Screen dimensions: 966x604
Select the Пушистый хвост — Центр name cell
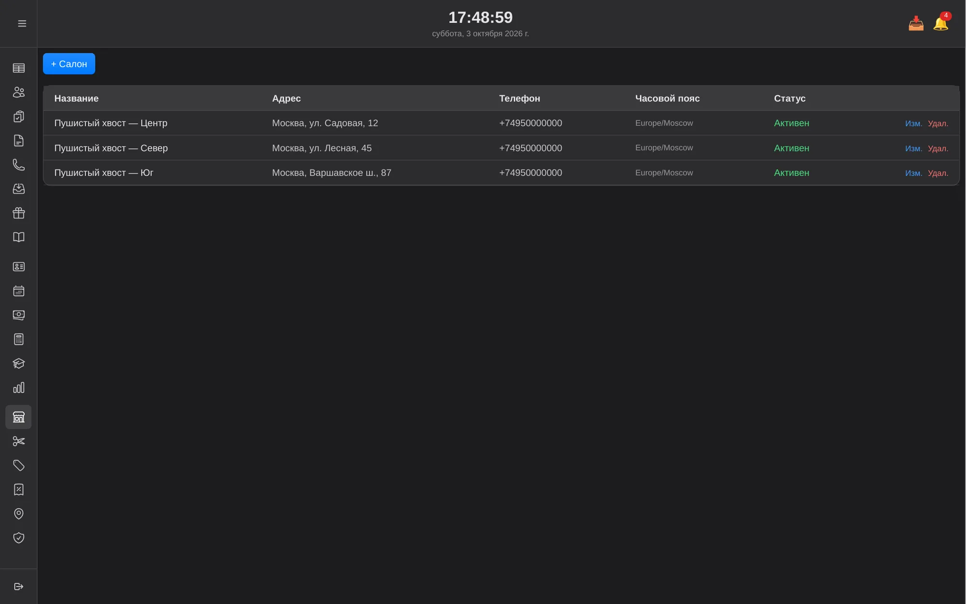tap(111, 123)
